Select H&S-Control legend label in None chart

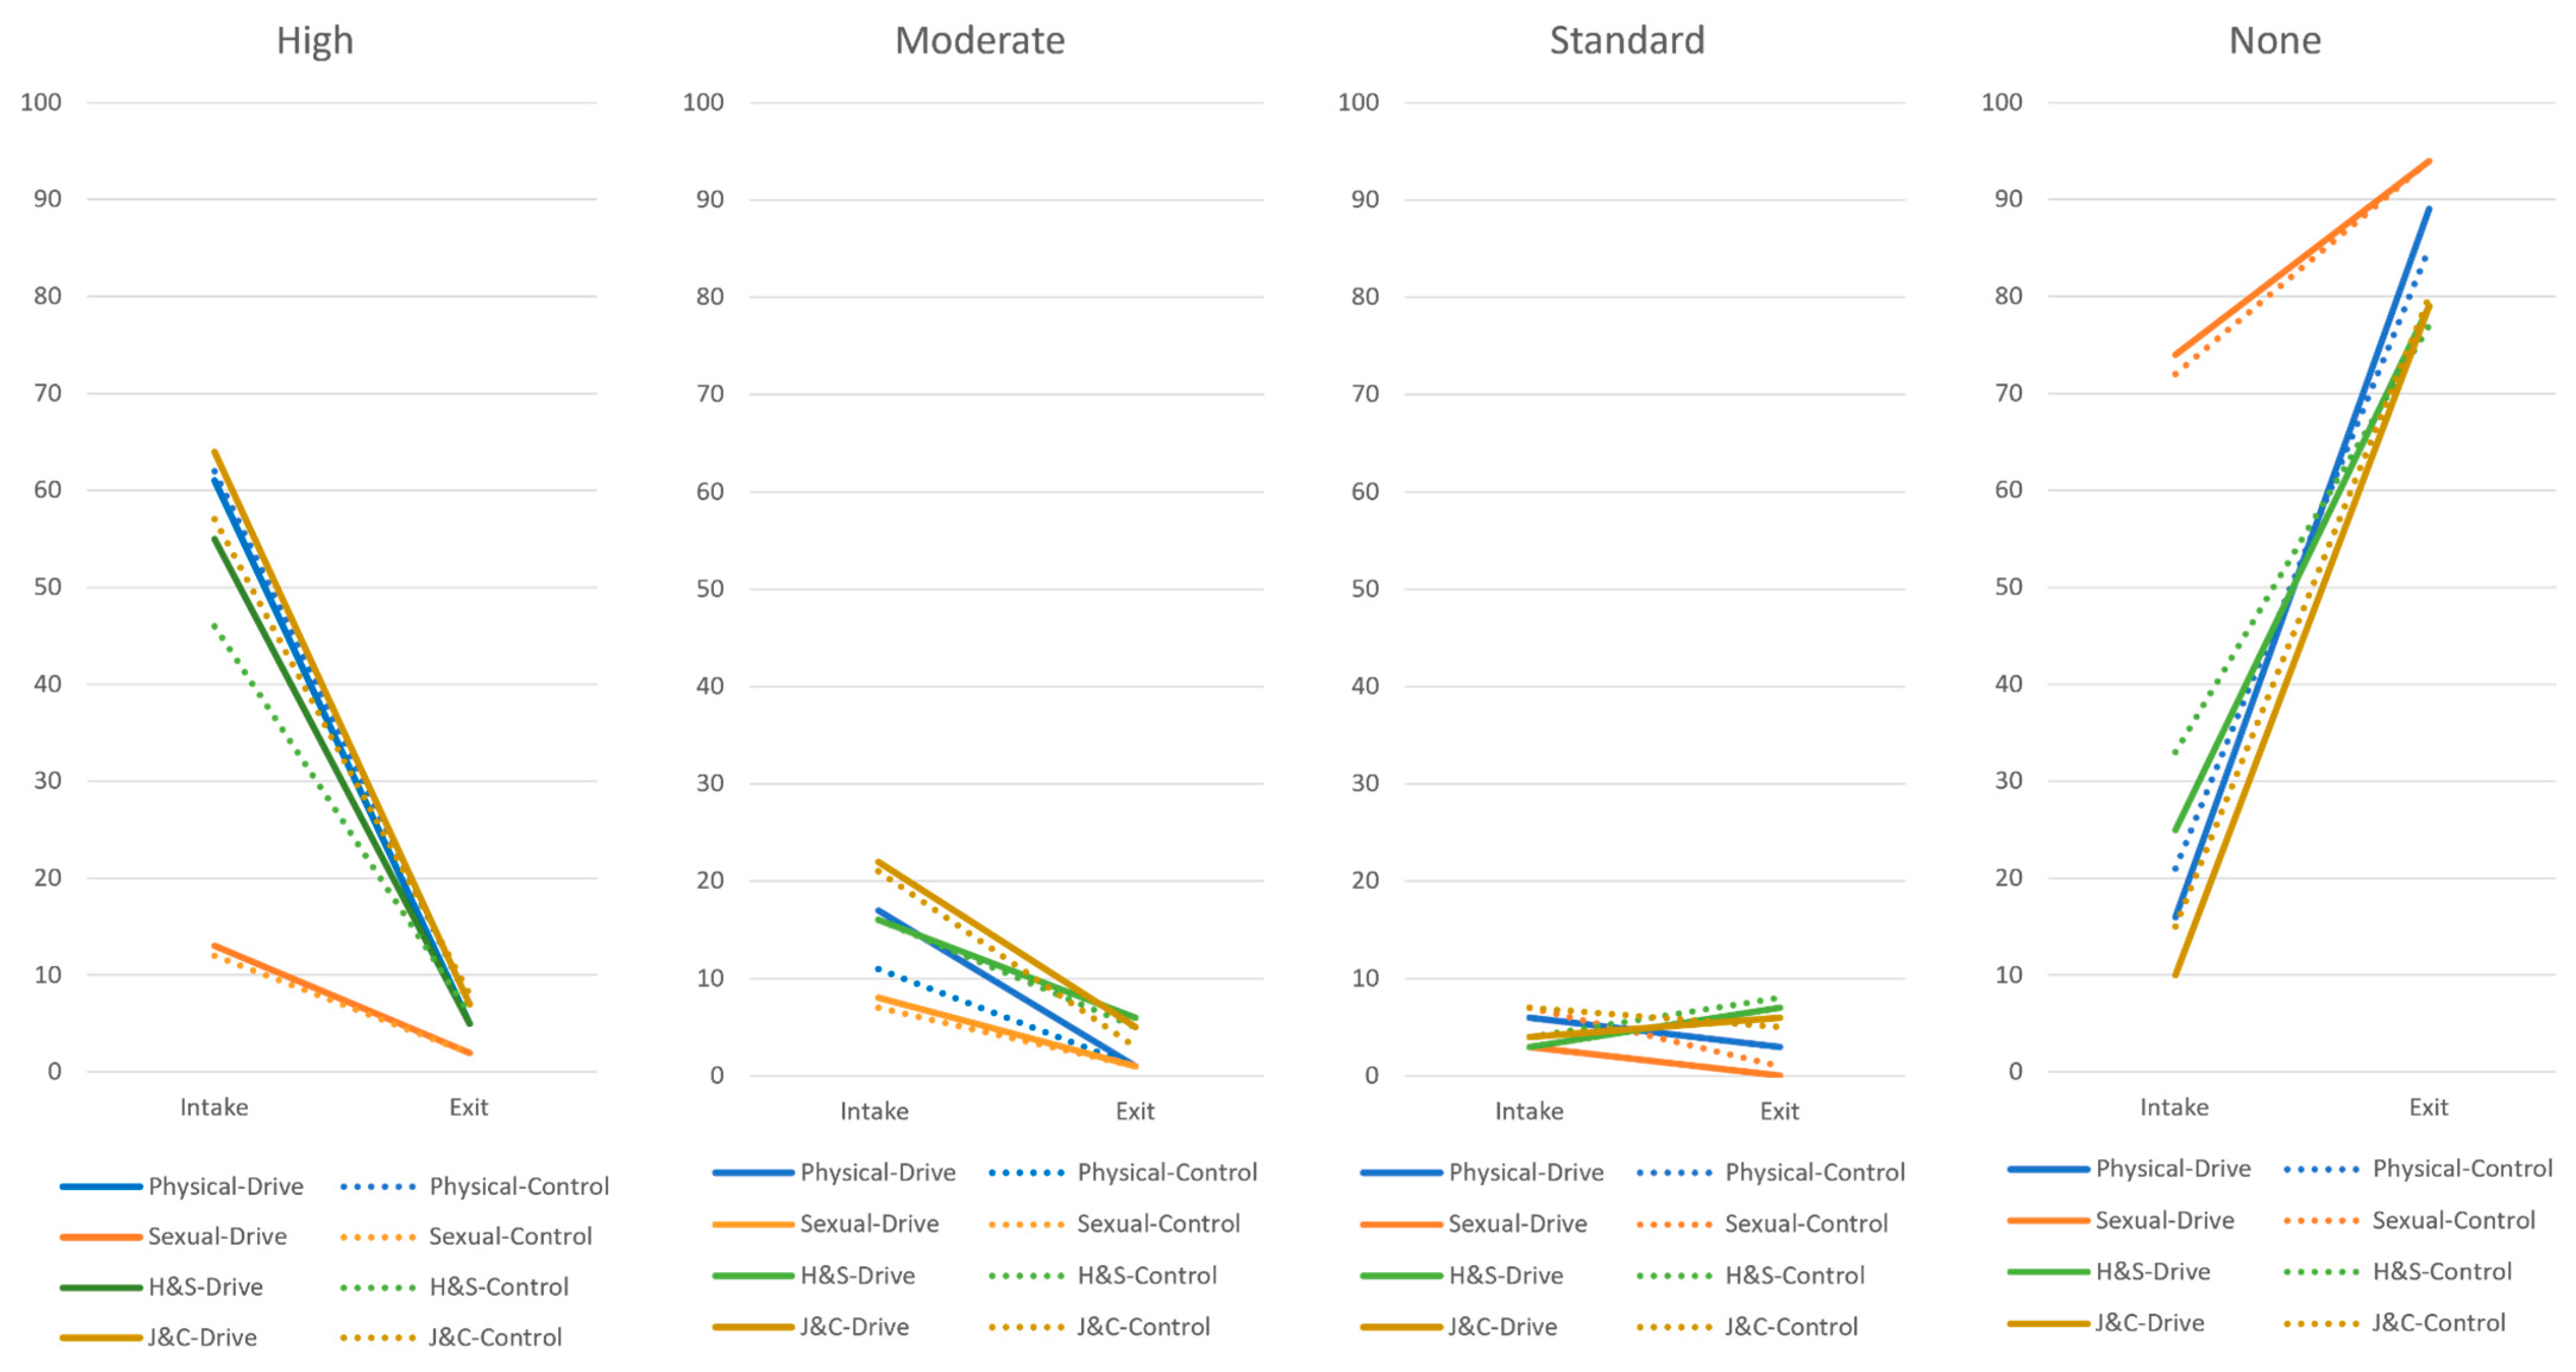pyautogui.click(x=2442, y=1272)
